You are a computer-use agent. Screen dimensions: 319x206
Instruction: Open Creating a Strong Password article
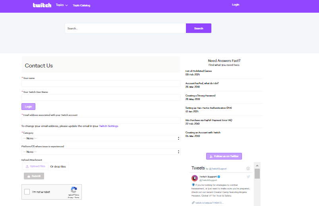tap(200, 96)
